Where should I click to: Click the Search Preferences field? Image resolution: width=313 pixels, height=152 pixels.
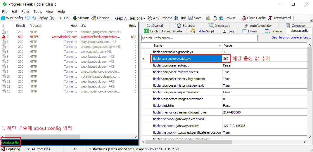point(199,38)
